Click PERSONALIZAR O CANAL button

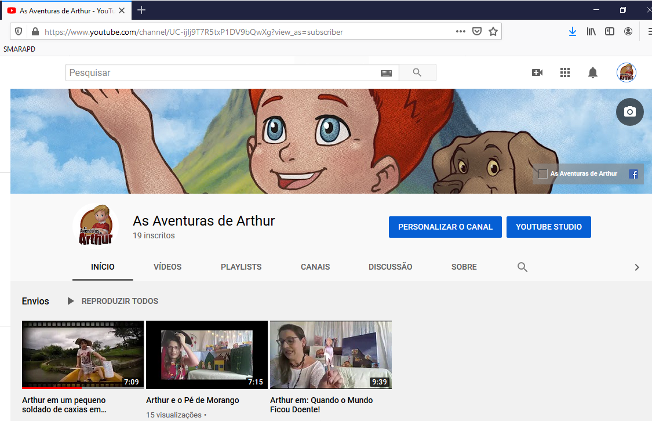point(445,227)
